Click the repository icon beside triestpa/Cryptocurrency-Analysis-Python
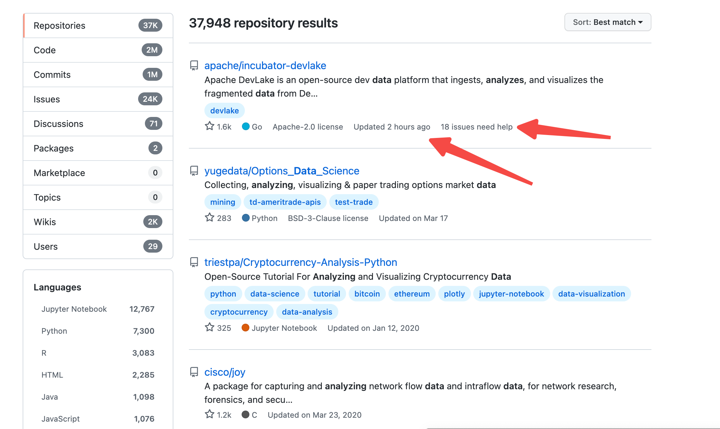The height and width of the screenshot is (429, 720). pyautogui.click(x=194, y=262)
